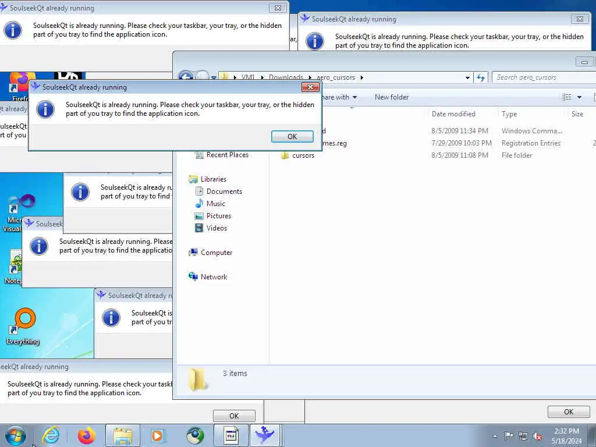Open Documents library in the navigation pane
Viewport: 596px width, 447px height.
coord(224,191)
